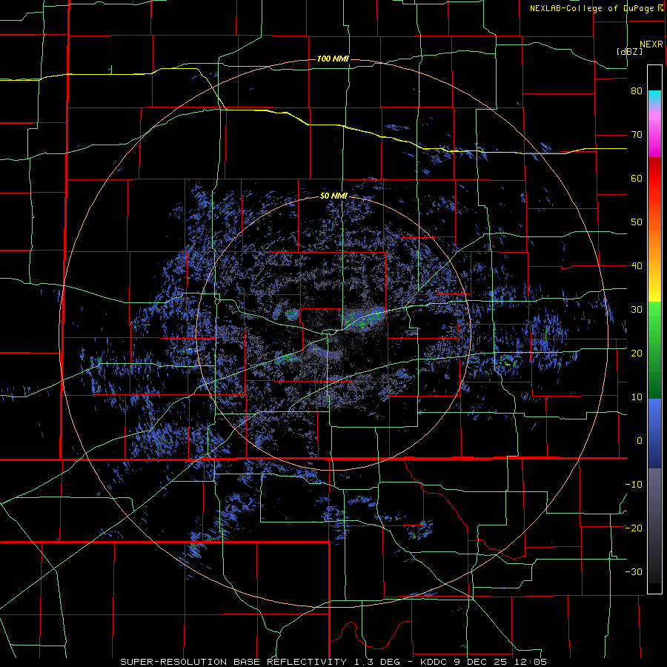
Task: Click the -30 value on the dBZ scale
Action: tap(634, 572)
